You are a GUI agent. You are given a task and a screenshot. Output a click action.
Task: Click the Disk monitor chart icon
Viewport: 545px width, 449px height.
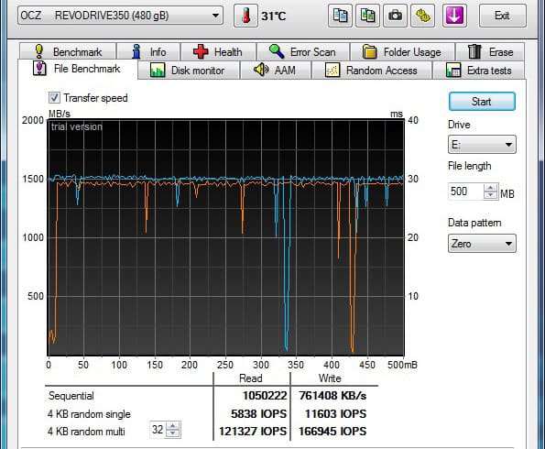pos(158,71)
